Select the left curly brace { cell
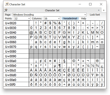This screenshot has width=110, height=95. click(x=83, y=47)
